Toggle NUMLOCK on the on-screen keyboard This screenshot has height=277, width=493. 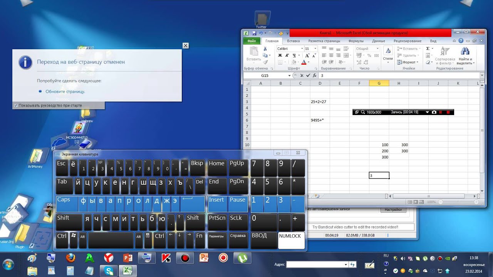pyautogui.click(x=291, y=240)
